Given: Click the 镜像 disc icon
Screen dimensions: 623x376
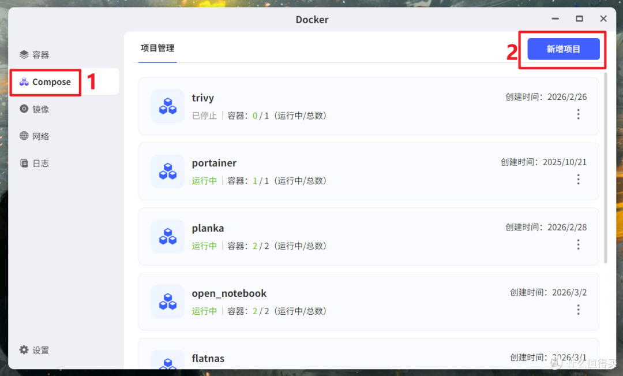Looking at the screenshot, I should click(x=24, y=109).
